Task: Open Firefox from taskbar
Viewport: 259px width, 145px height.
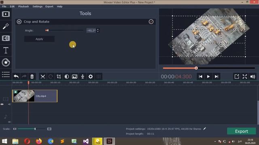Action: click(x=39, y=141)
